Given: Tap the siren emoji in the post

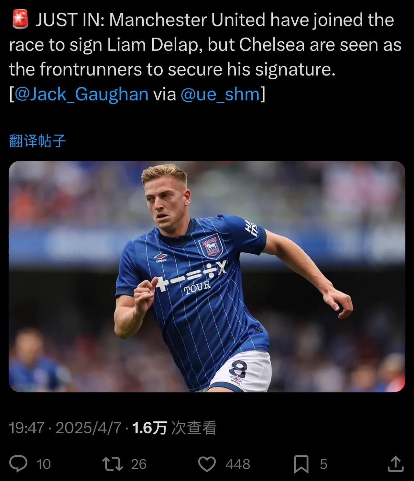Looking at the screenshot, I should coord(20,19).
